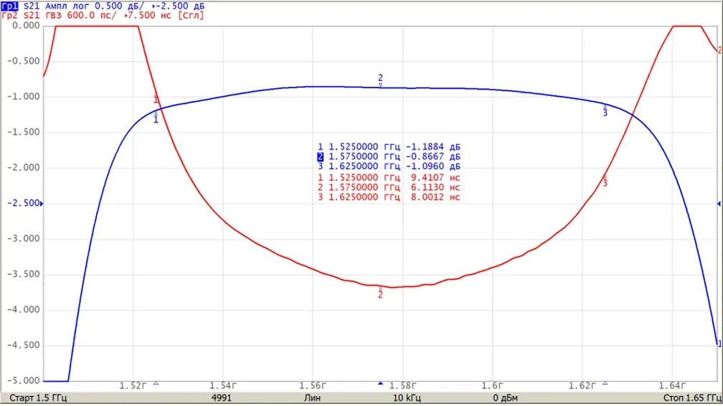
Task: Click the -2.500 reference level indicator on the left axis
Action: coord(24,204)
